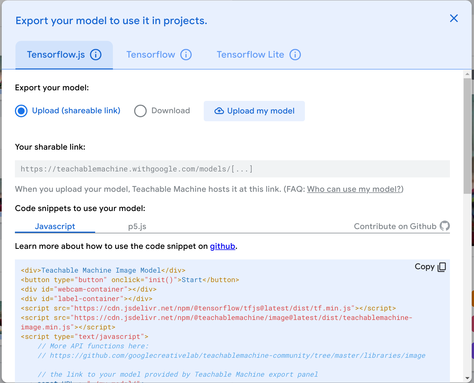
Task: Open the Javascript code snippet tab
Action: (55, 226)
